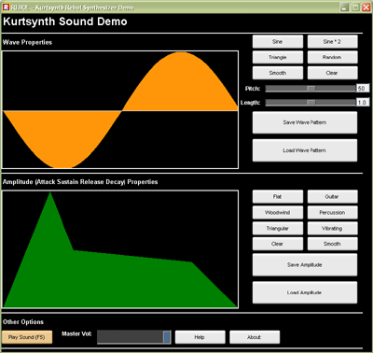Select the Percussion amplitude envelope
373x353 pixels.
tap(332, 213)
